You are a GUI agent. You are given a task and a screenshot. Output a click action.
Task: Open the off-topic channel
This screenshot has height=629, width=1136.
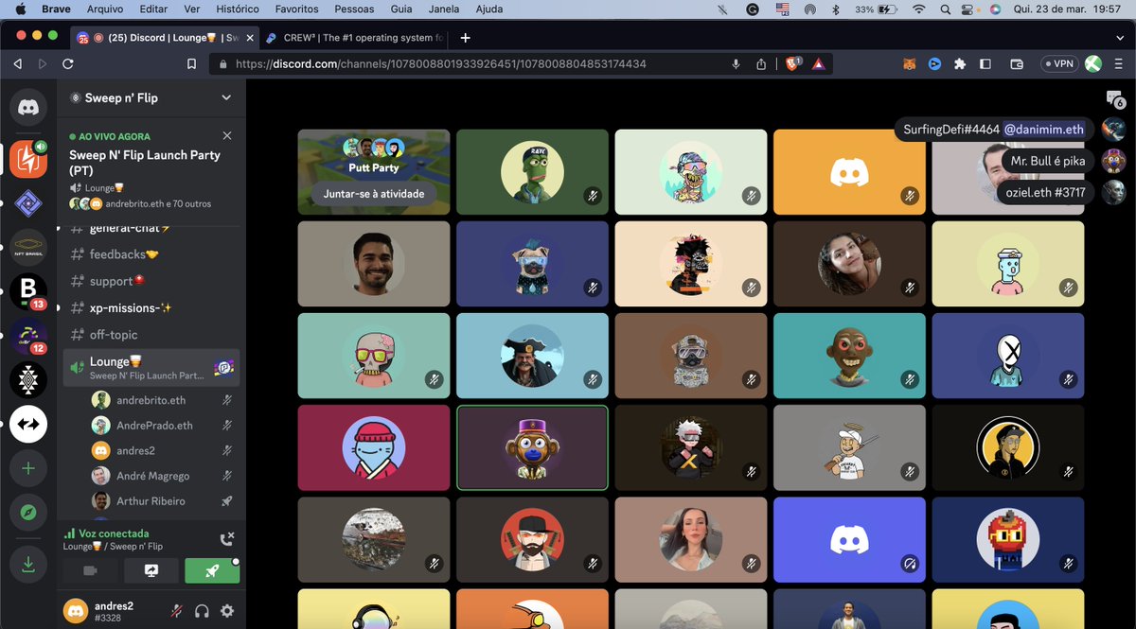click(151, 334)
